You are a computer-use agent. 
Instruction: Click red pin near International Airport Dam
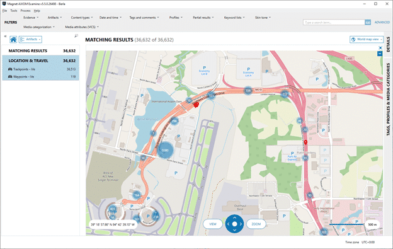(x=196, y=105)
